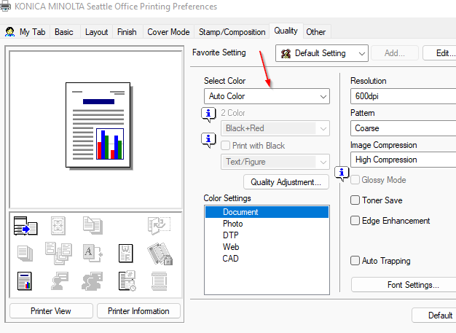This screenshot has height=333, width=456.
Task: Click the info icon beside 2 Color
Action: click(x=208, y=114)
